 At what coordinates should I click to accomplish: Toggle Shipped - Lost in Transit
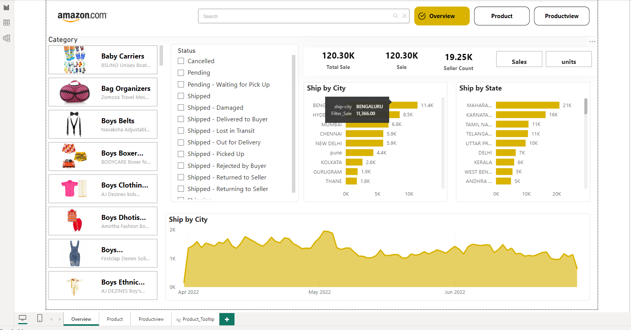181,131
